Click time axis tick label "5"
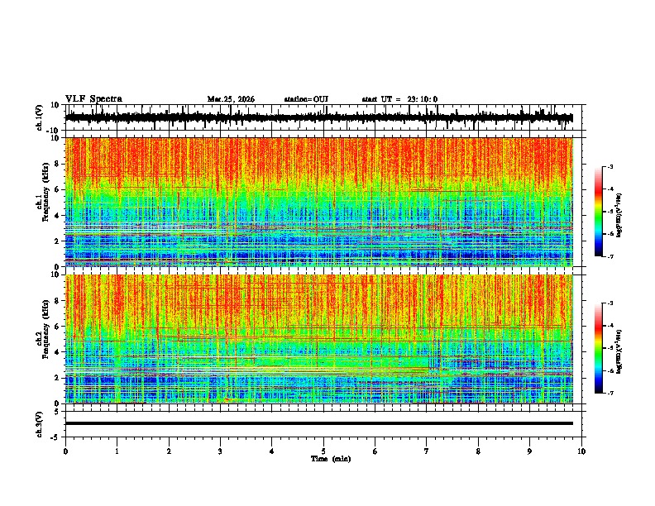655x506 pixels. click(323, 451)
